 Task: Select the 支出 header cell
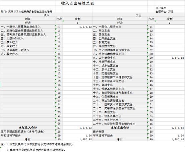coord(138,15)
